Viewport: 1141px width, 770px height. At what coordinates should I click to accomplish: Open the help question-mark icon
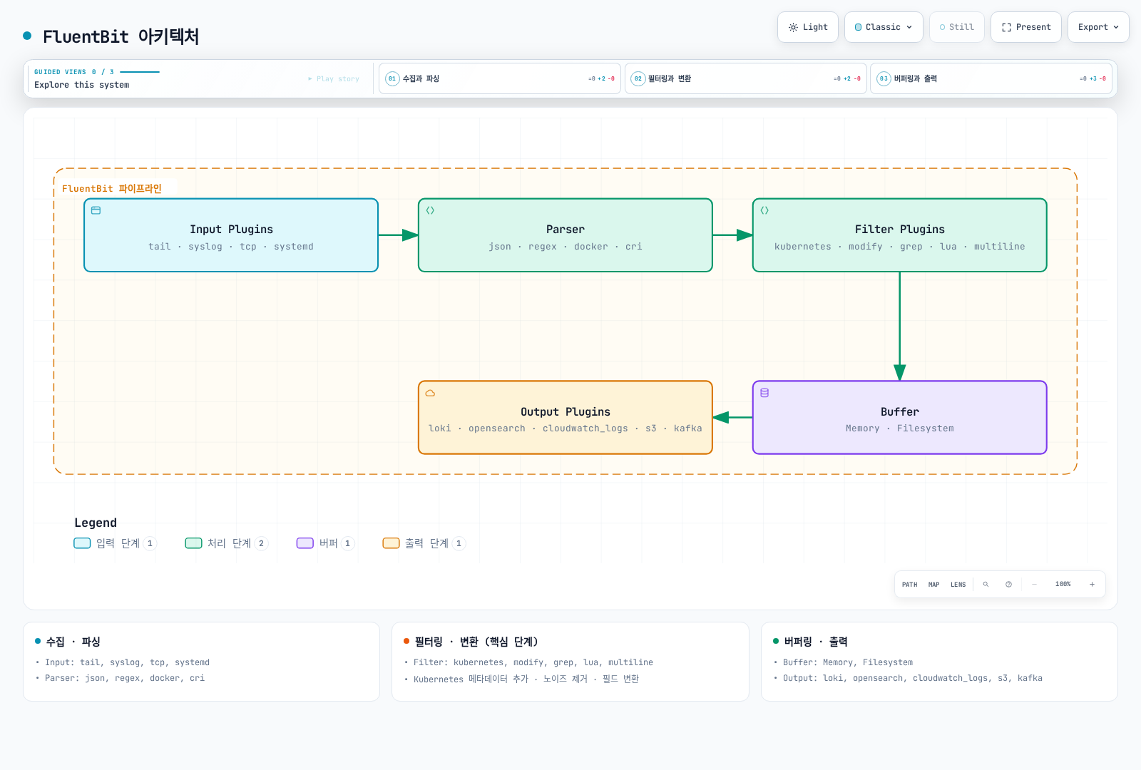coord(1008,585)
